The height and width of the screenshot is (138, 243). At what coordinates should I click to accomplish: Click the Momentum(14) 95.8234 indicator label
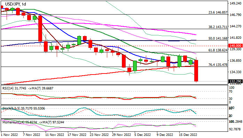(20, 122)
